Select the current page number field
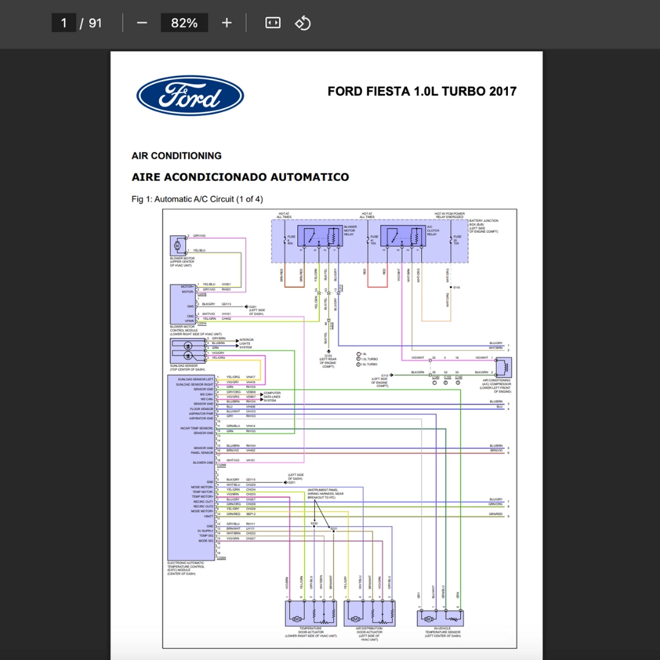This screenshot has width=660, height=660. pyautogui.click(x=64, y=23)
